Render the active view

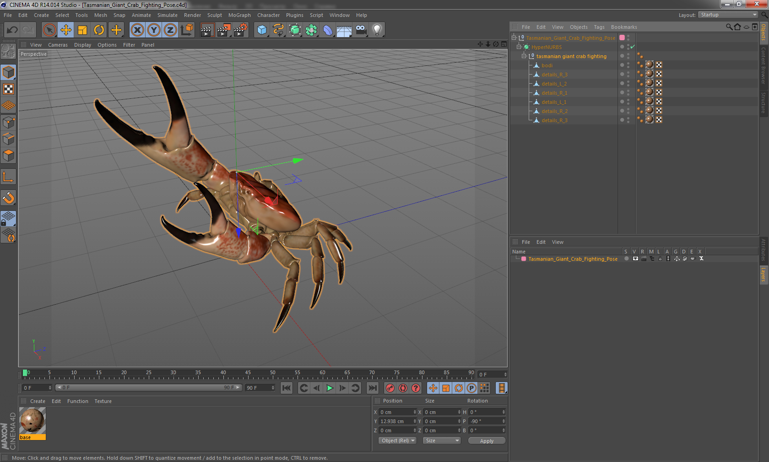pyautogui.click(x=207, y=30)
